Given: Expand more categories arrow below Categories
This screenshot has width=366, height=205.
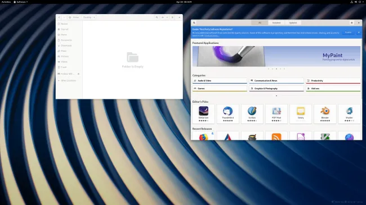Looking at the screenshot, I should (x=276, y=95).
